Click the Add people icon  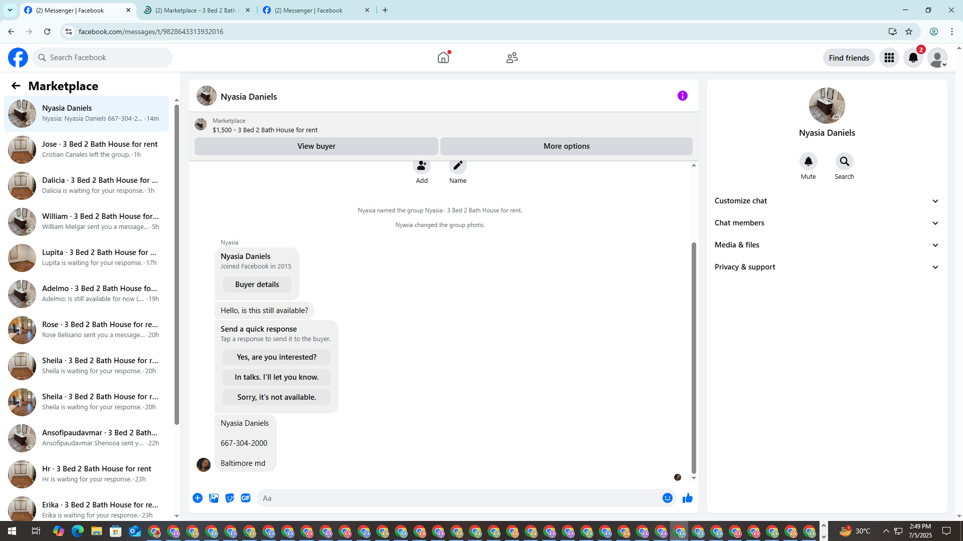click(x=421, y=166)
